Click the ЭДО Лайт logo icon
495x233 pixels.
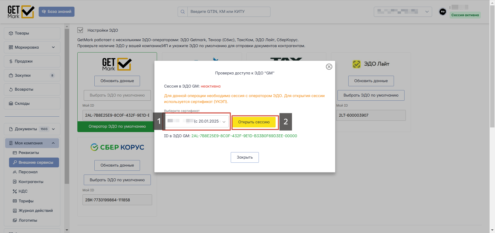[x=357, y=64]
